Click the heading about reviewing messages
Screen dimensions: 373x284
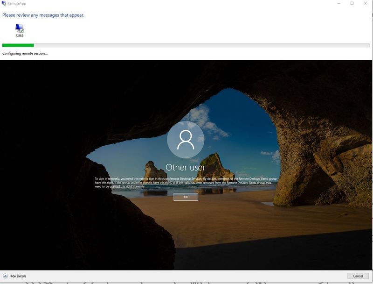click(42, 15)
